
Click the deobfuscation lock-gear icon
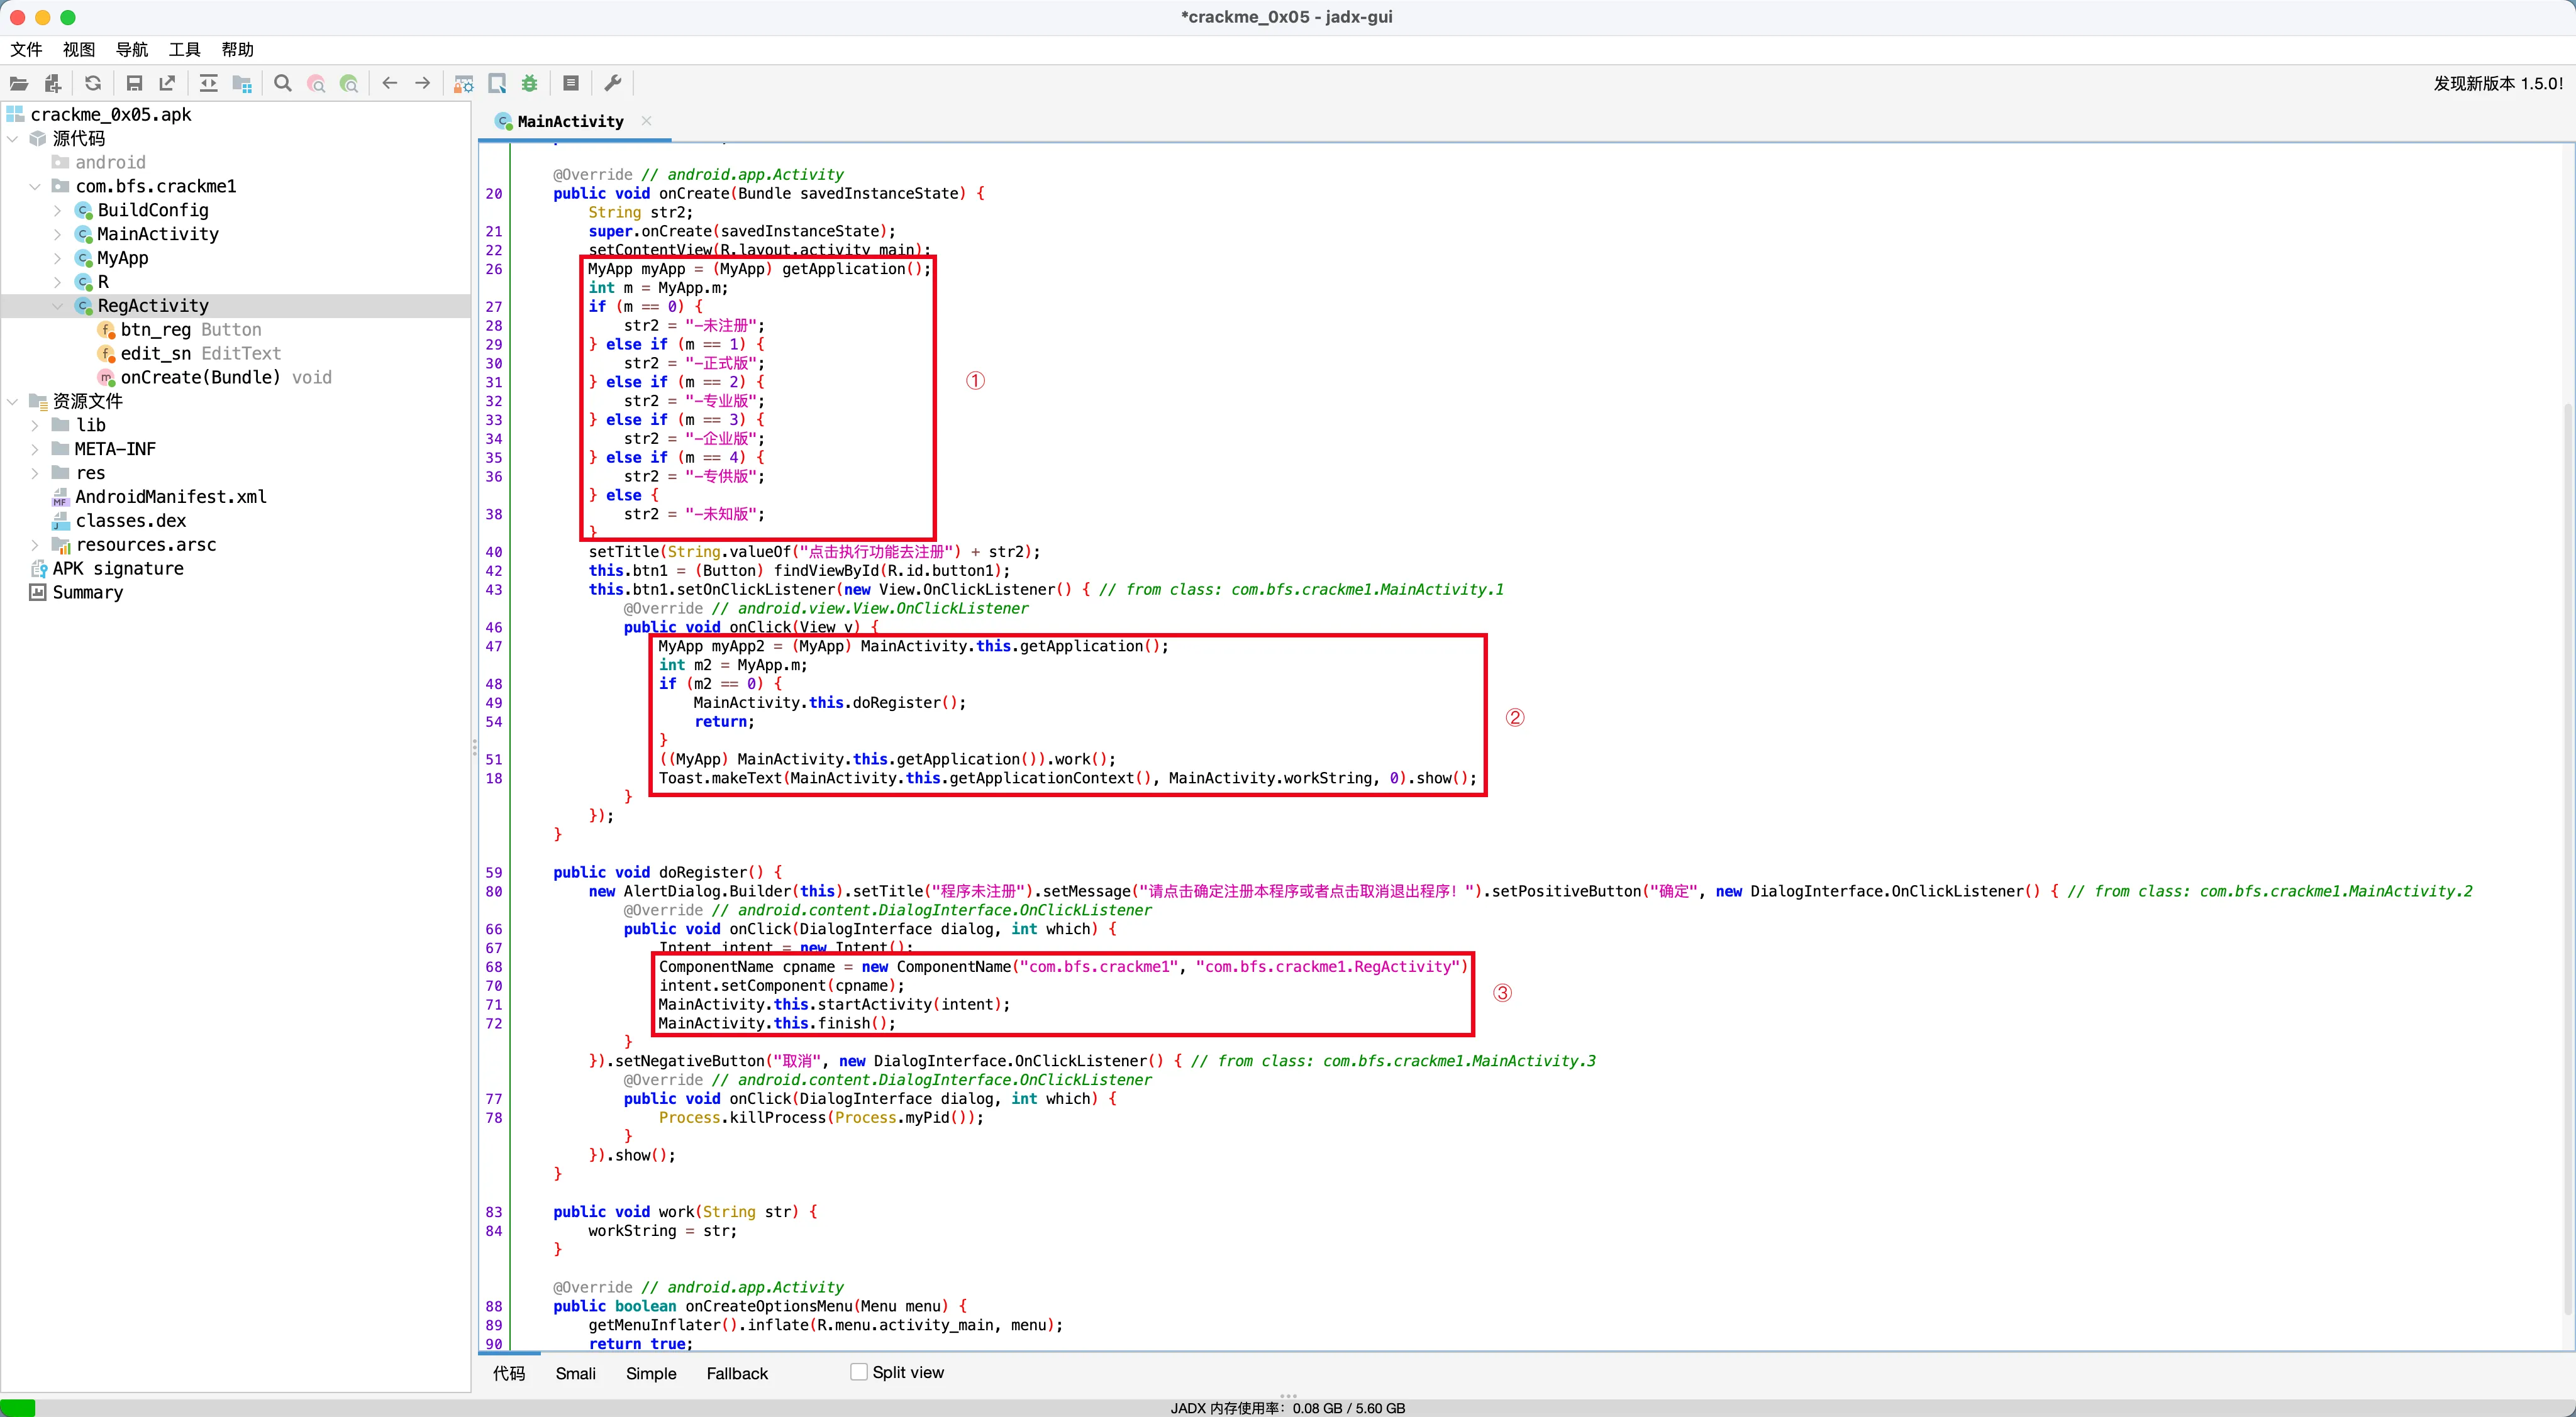coord(463,84)
